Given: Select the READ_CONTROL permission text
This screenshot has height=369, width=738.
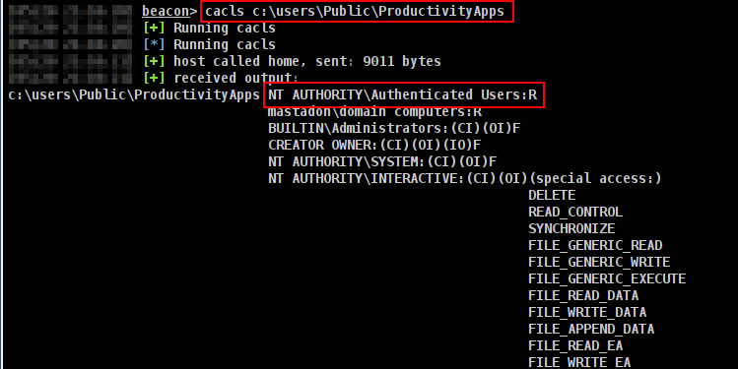Looking at the screenshot, I should click(575, 212).
